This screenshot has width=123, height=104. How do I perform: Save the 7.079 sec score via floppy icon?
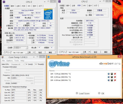pyautogui.click(x=112, y=74)
